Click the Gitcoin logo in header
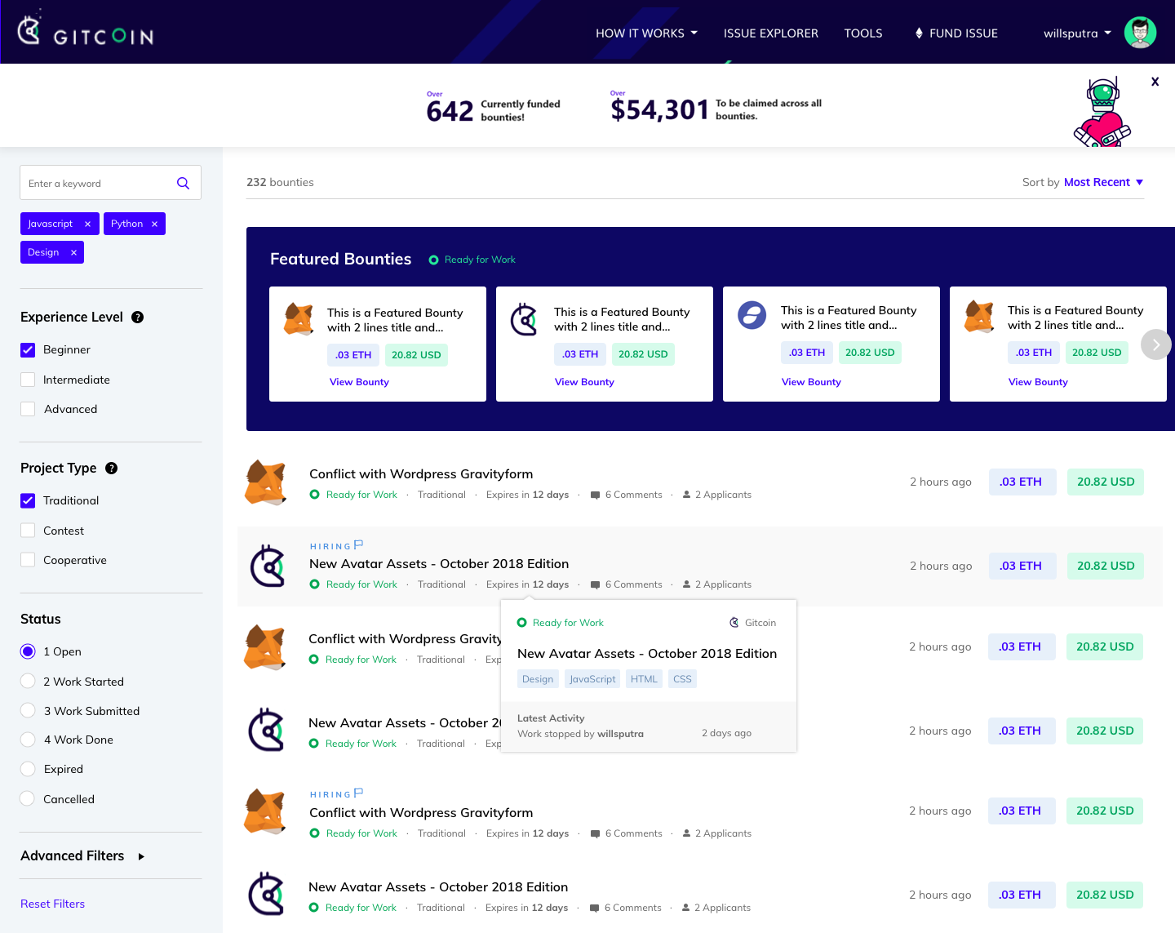1175x933 pixels. [x=86, y=31]
